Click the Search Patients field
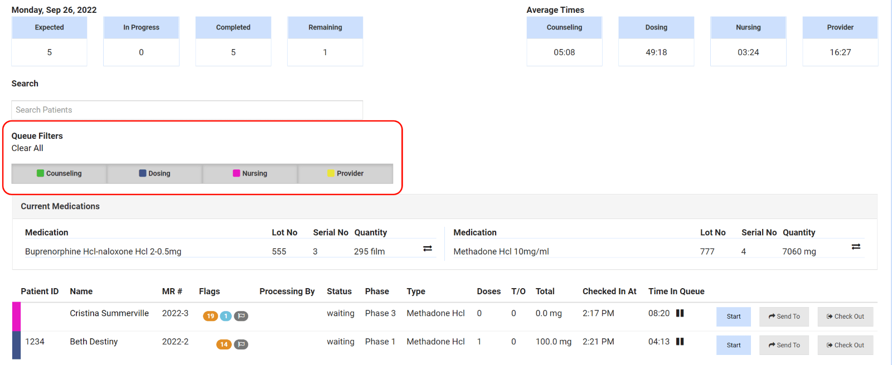 pos(187,110)
